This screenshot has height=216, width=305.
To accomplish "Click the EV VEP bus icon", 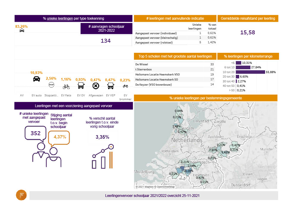I will click(x=110, y=86).
